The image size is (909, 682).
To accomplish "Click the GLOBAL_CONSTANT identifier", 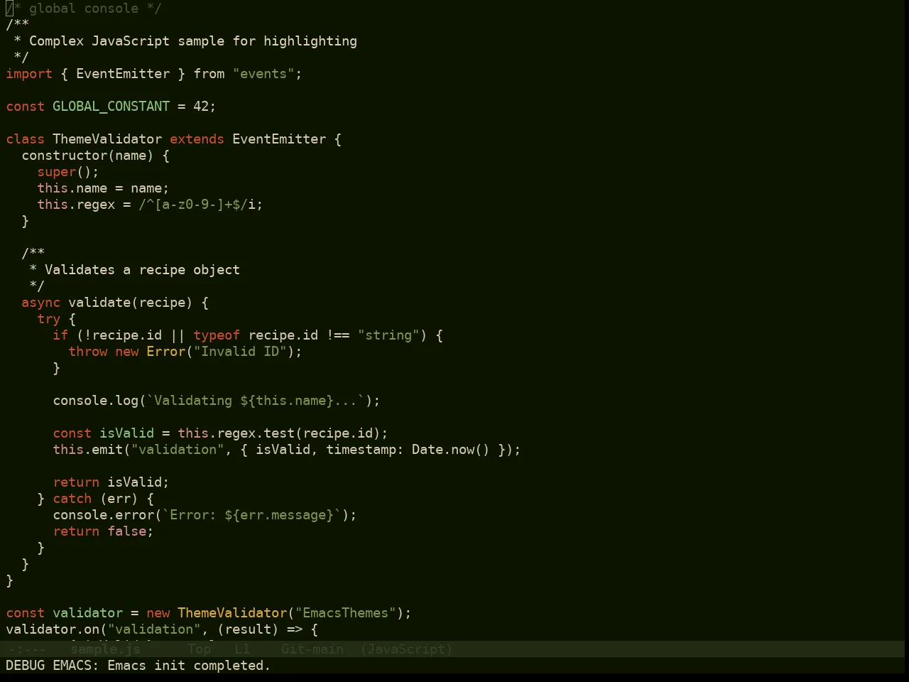I will [x=111, y=107].
